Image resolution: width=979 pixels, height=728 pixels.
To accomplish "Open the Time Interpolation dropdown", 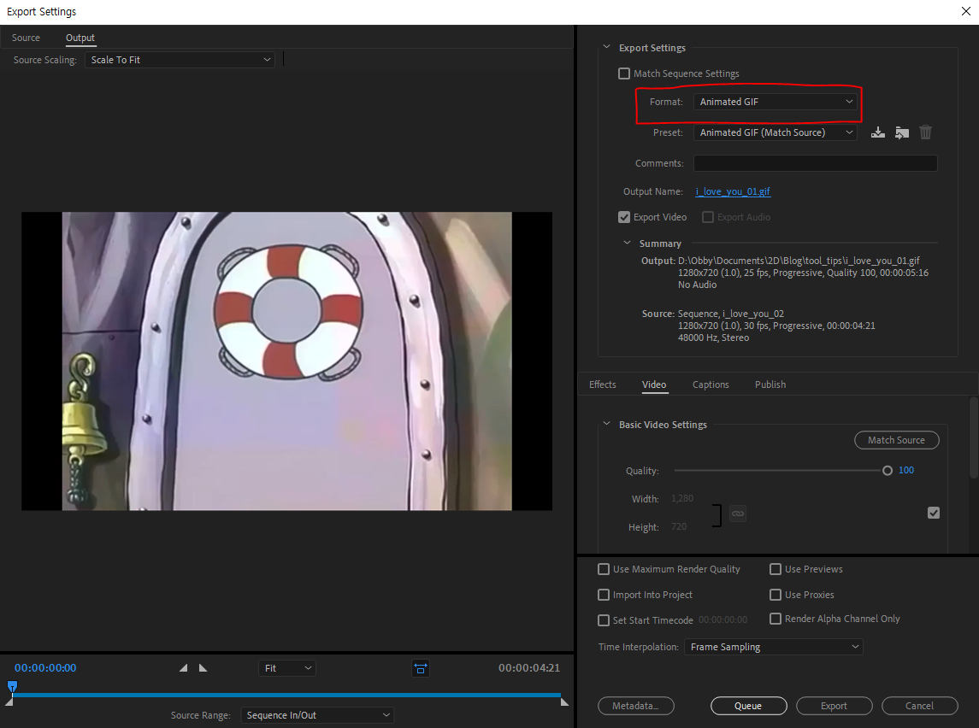I will [x=774, y=647].
